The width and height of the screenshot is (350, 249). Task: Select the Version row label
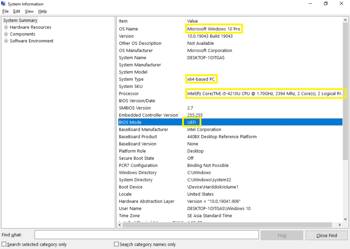126,36
